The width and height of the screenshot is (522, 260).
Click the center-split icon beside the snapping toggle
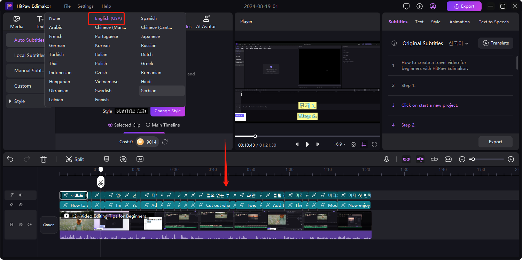[x=434, y=159]
